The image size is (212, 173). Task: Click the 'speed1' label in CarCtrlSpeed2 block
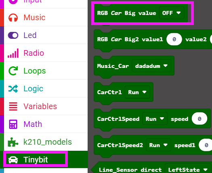(x=185, y=146)
